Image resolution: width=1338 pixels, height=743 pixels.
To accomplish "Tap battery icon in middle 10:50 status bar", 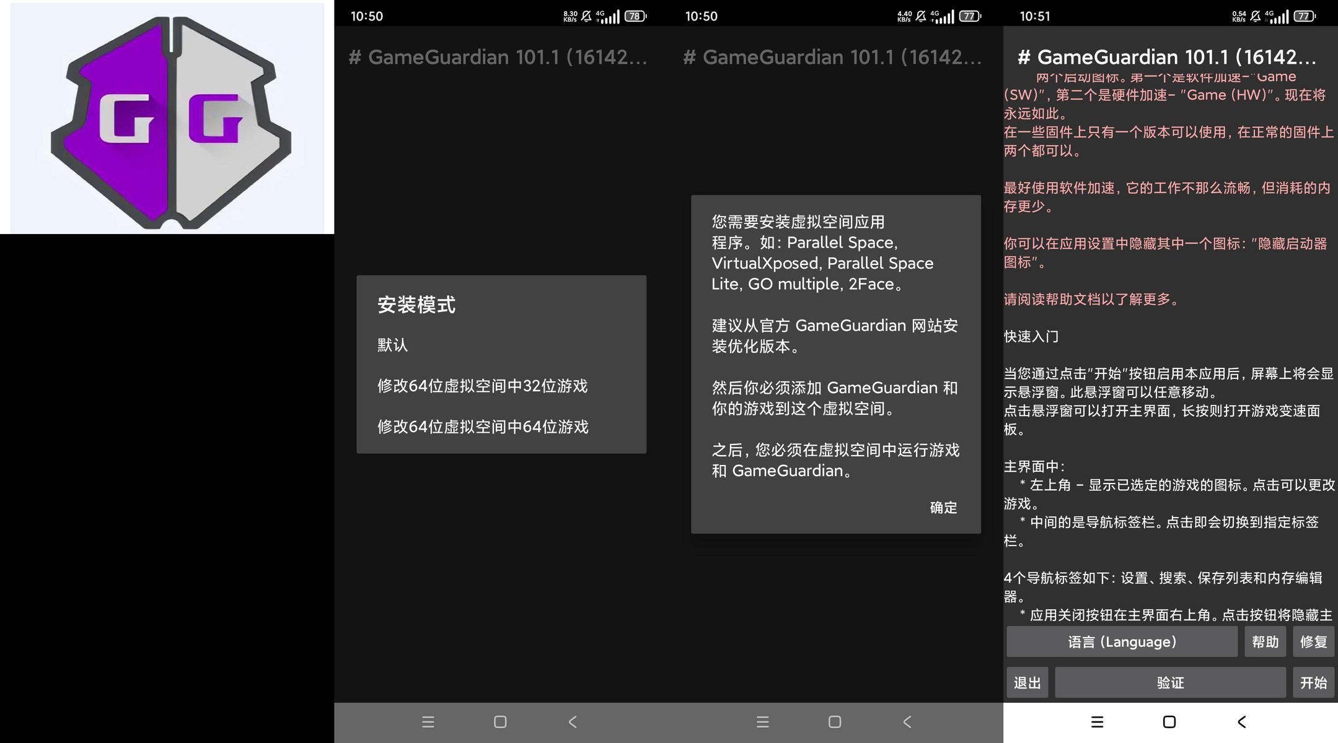I will pos(970,16).
